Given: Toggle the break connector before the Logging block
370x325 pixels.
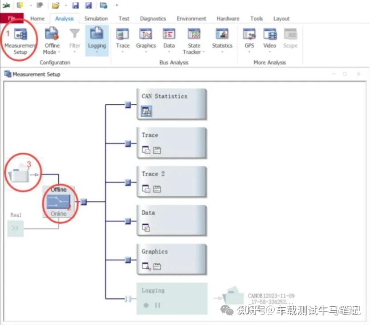Looking at the screenshot, I should 128,299.
